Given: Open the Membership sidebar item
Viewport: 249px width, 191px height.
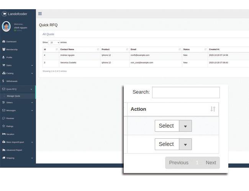Looking at the screenshot, I should click(12, 49).
